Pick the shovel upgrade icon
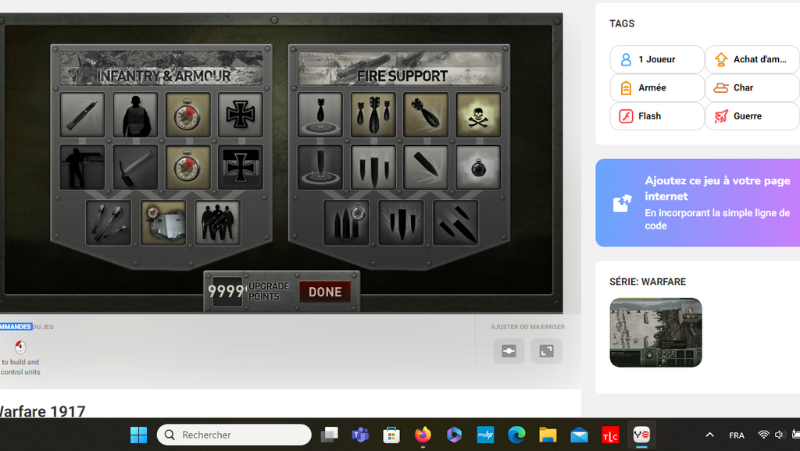This screenshot has width=800, height=451. (135, 167)
